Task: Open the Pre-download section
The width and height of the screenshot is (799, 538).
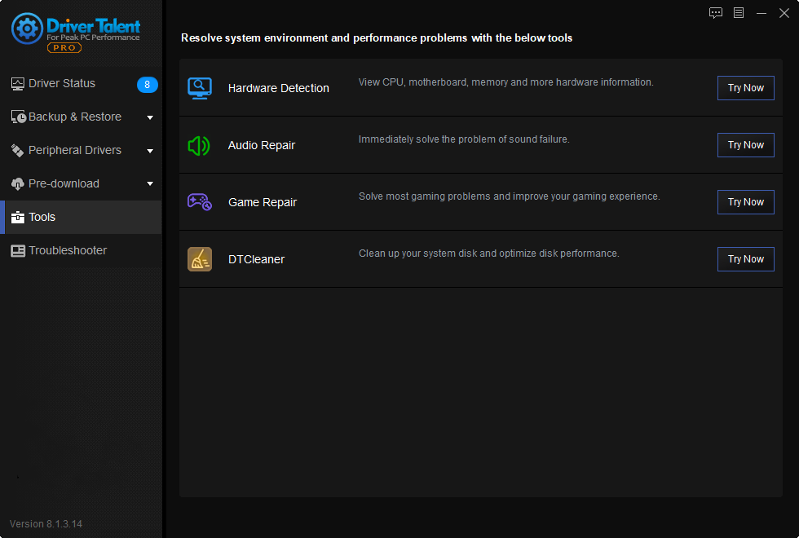Action: (x=81, y=184)
